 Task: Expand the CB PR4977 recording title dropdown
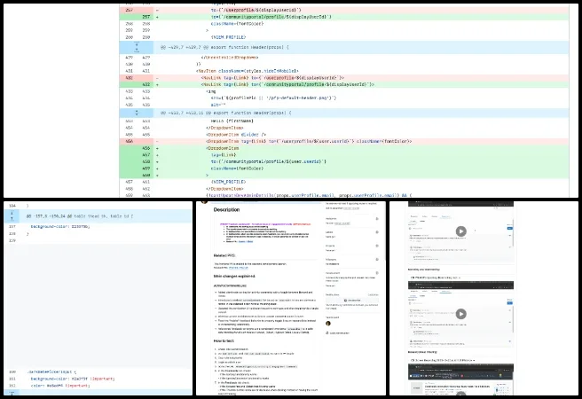435,278
